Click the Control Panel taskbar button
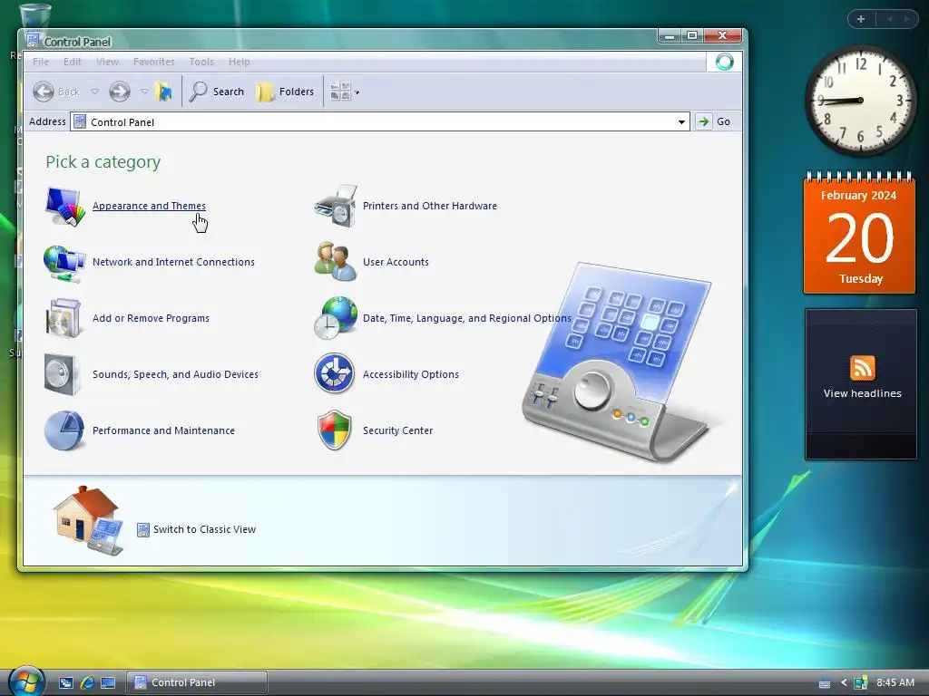The width and height of the screenshot is (929, 696). click(x=197, y=682)
